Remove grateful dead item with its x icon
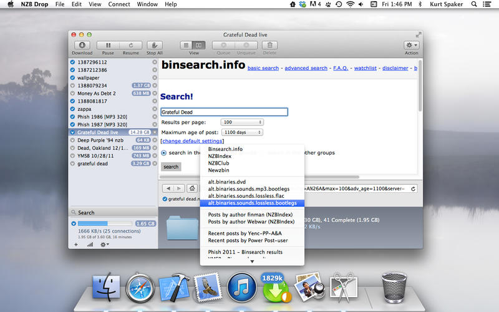This screenshot has height=312, width=499. coord(155,163)
